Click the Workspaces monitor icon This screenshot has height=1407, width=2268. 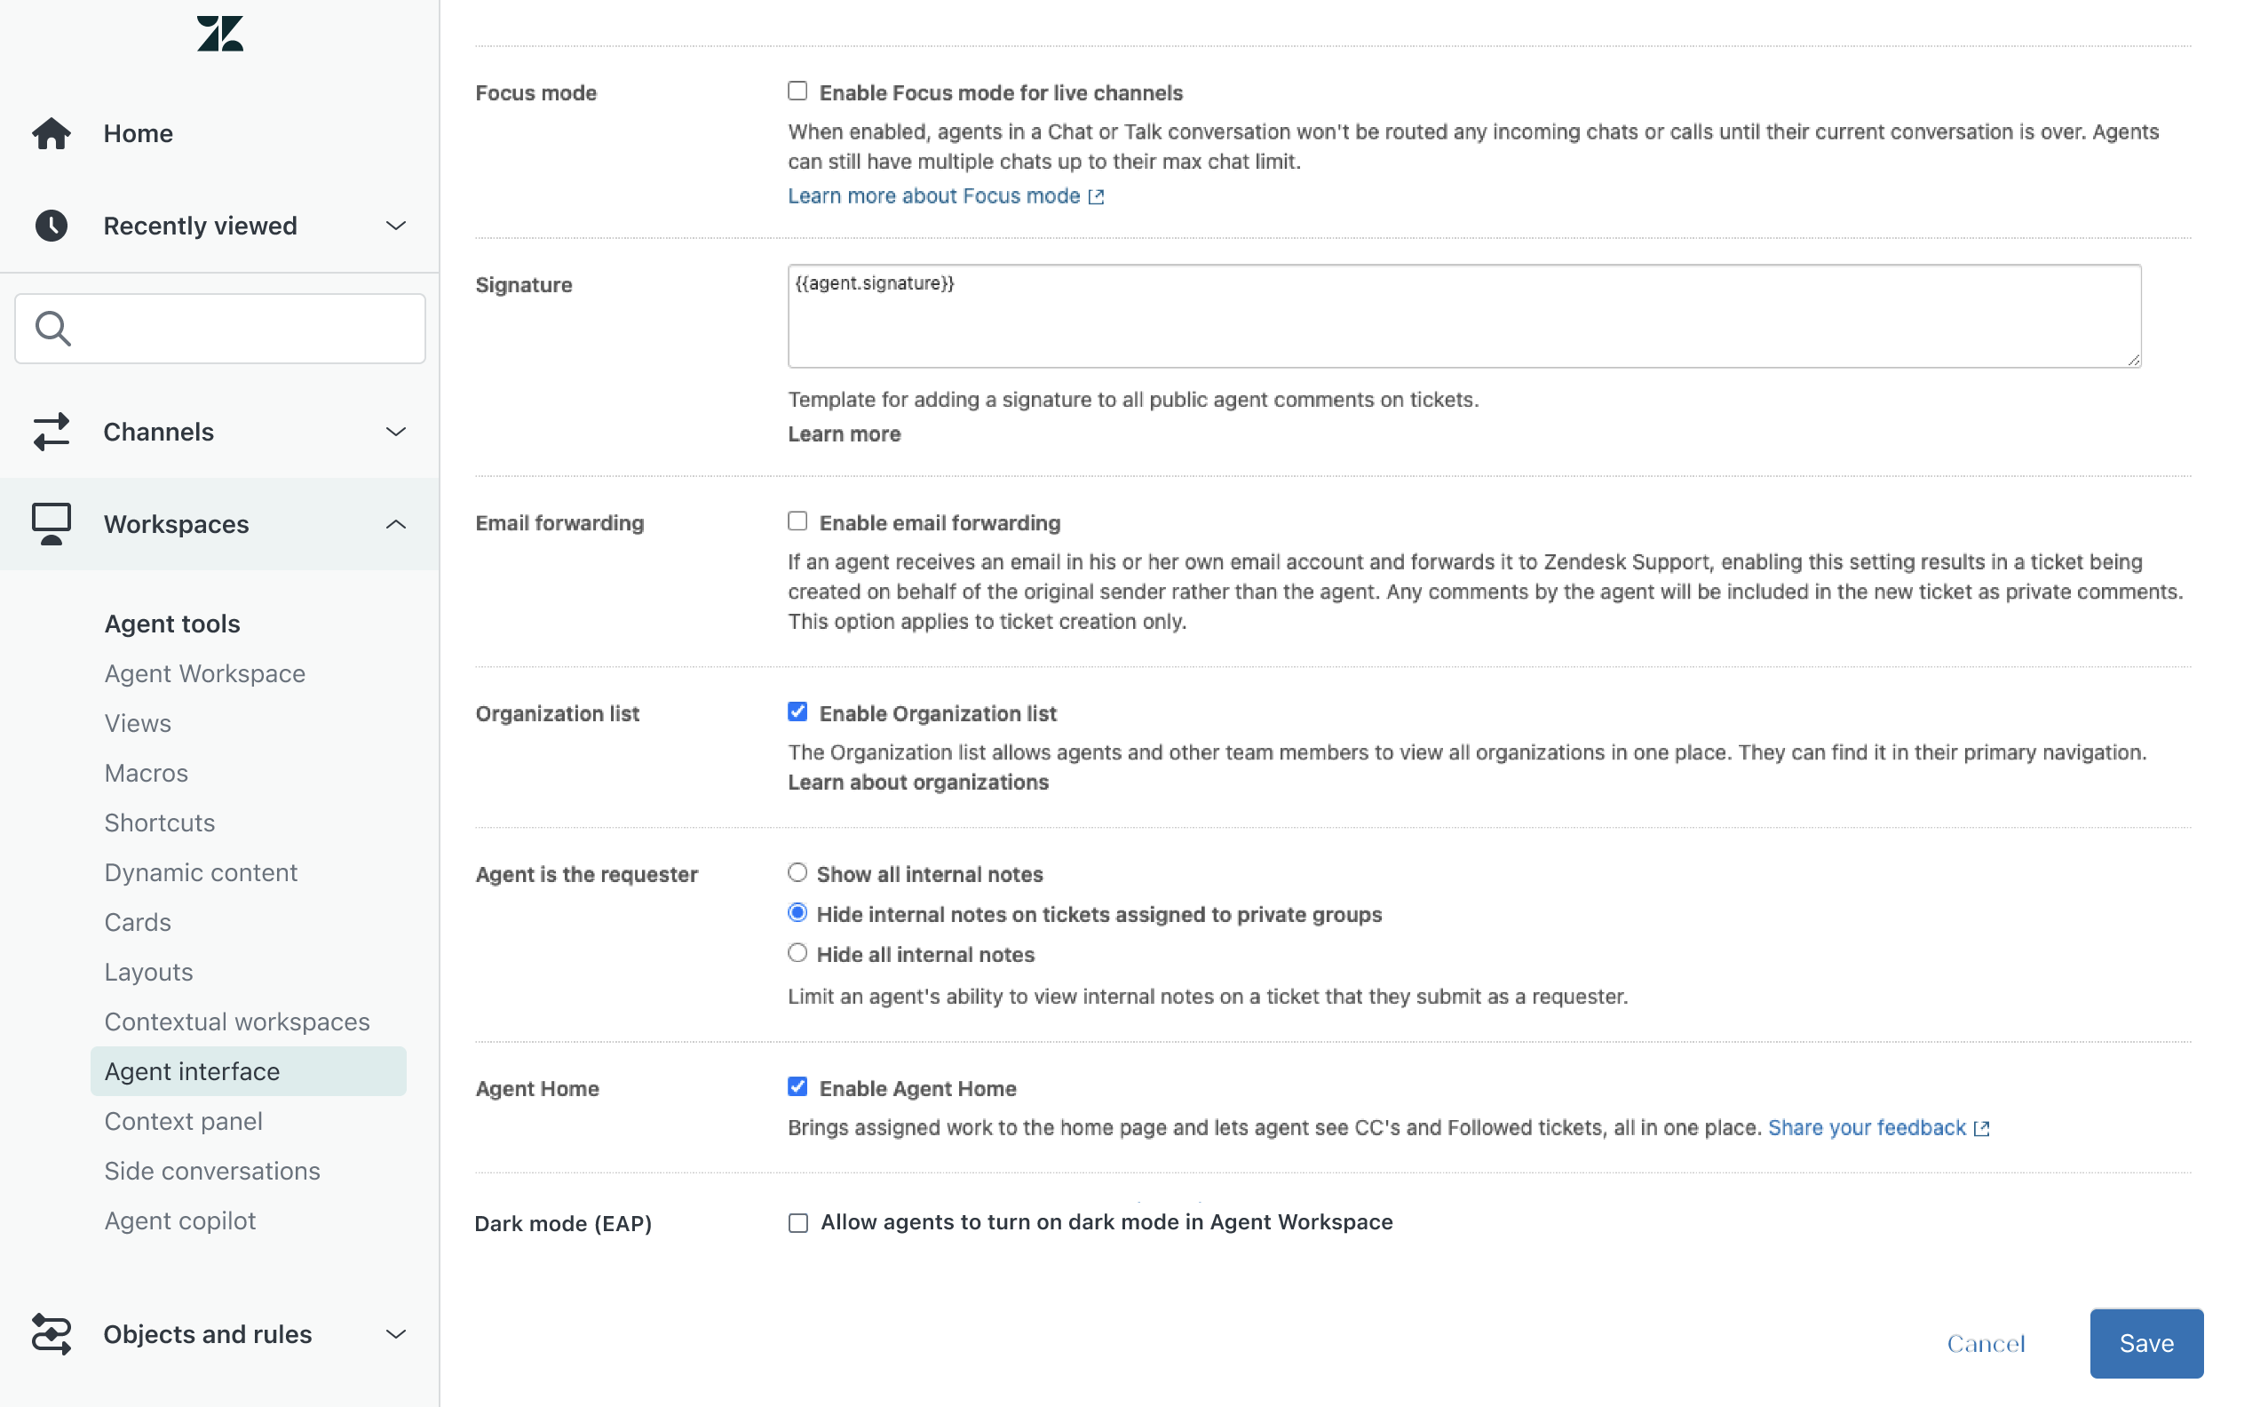[52, 523]
